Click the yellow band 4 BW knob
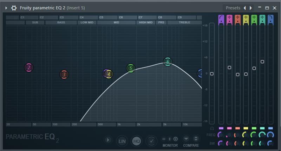Image resolution: width=281 pixels, height=151 pixels. click(246, 143)
